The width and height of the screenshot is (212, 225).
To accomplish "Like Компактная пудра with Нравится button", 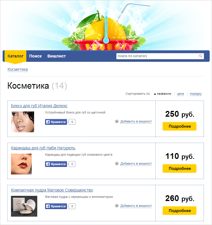I will 56,206.
